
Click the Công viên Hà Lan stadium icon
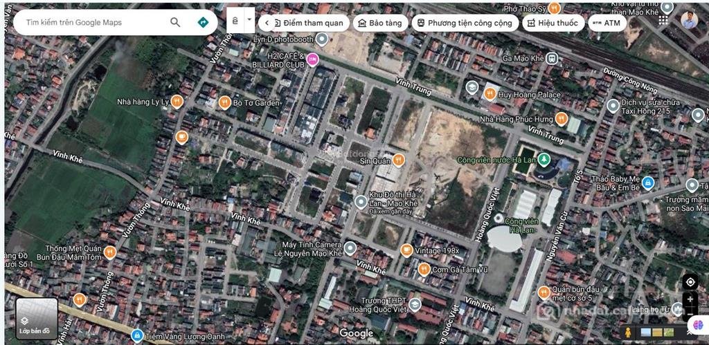pos(499,218)
